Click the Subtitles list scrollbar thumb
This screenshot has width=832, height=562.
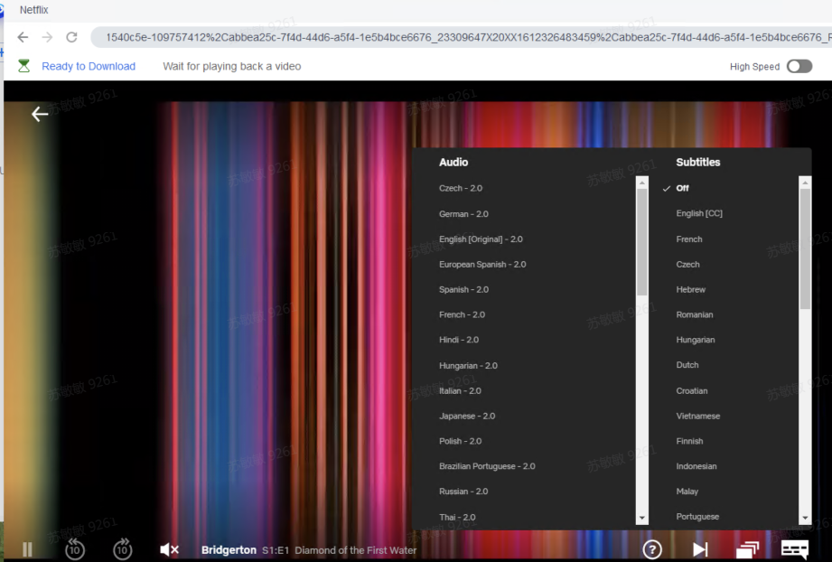click(805, 248)
